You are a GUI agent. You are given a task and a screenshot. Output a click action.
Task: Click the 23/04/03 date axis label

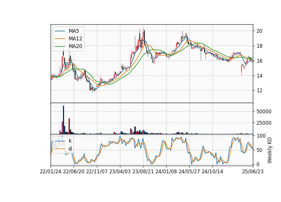point(120,172)
